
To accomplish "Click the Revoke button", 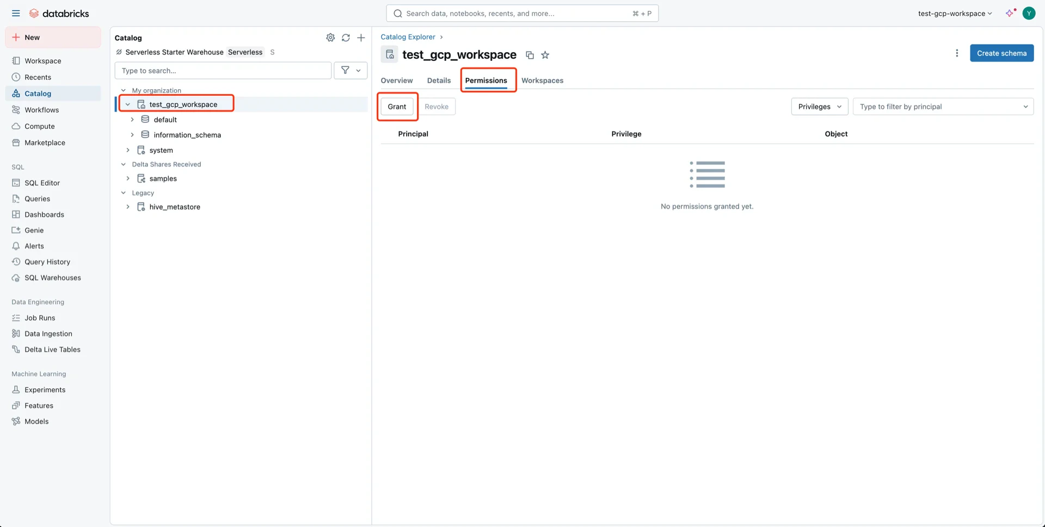I will coord(437,107).
